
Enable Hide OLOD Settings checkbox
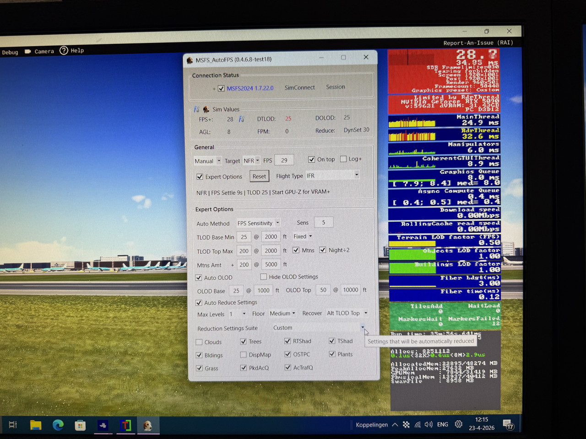(263, 277)
